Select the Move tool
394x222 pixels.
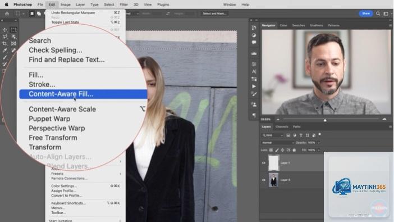pos(5,30)
